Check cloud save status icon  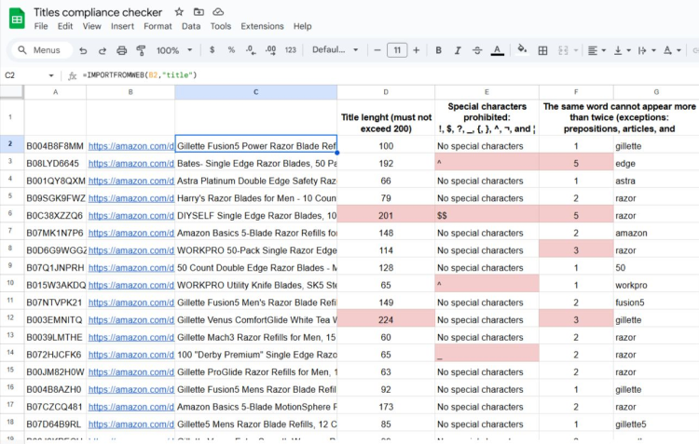click(218, 12)
